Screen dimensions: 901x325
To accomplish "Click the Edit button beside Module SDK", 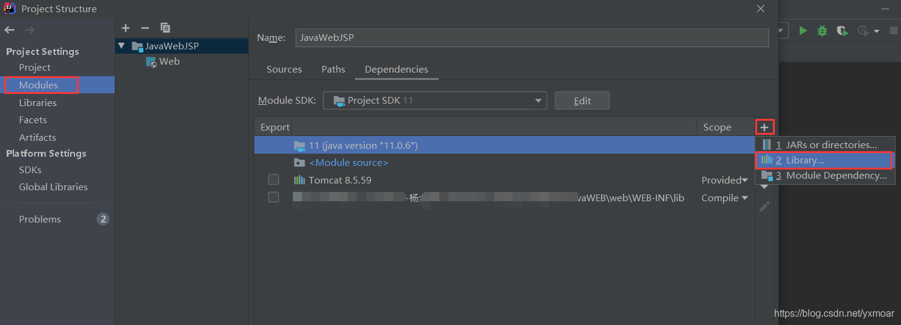I will pyautogui.click(x=582, y=101).
